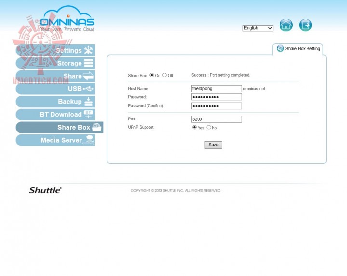347x276 pixels.
Task: Open the Media Server page
Action: pyautogui.click(x=55, y=140)
